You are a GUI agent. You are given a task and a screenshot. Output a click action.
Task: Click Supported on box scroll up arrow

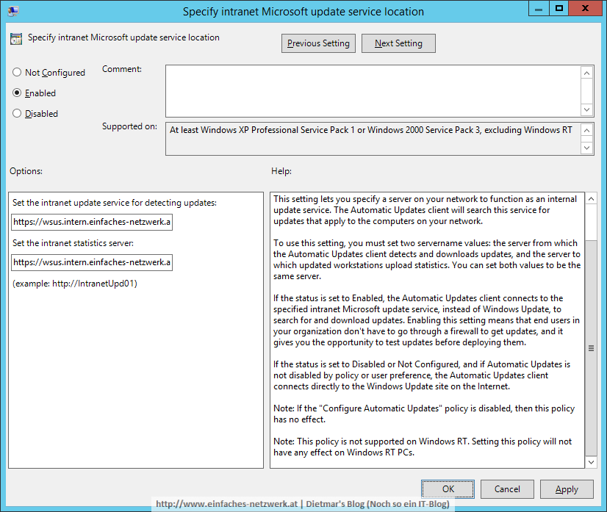click(587, 130)
